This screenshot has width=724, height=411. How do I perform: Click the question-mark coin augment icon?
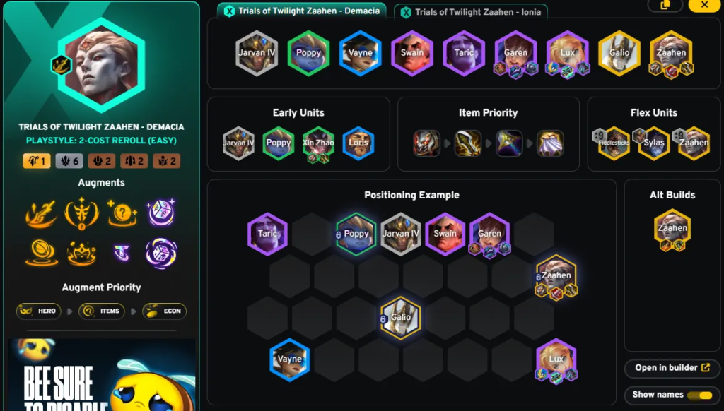(x=122, y=213)
